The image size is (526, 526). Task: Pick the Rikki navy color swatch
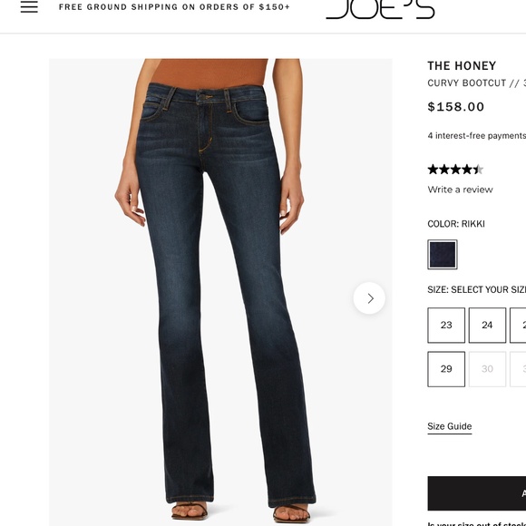click(x=443, y=254)
